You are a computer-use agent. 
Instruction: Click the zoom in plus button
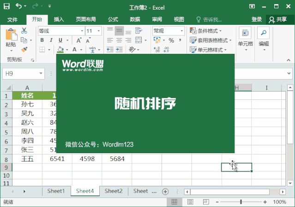[x=265, y=202]
